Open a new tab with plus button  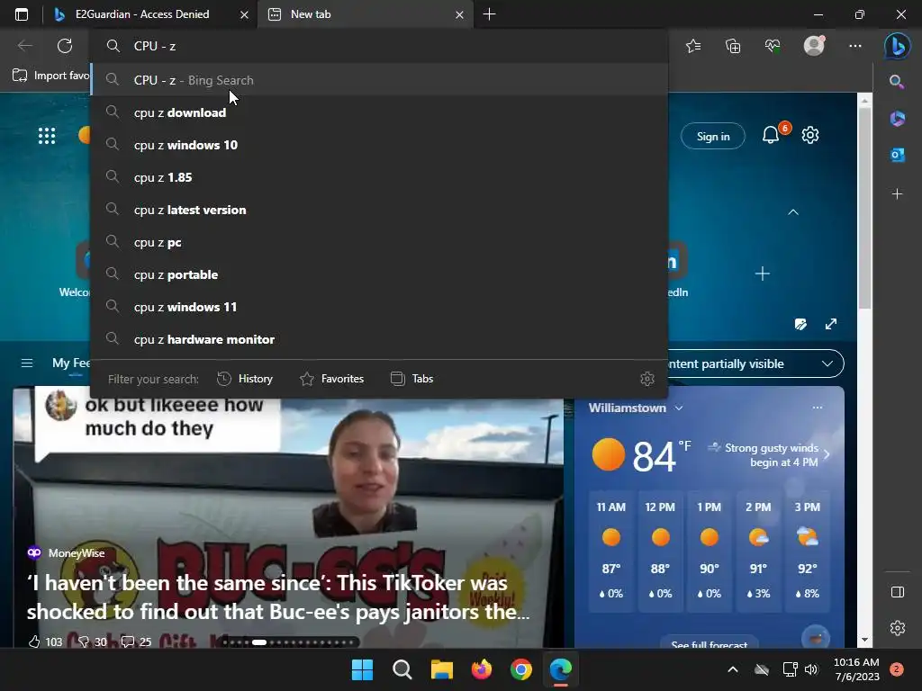pos(489,14)
